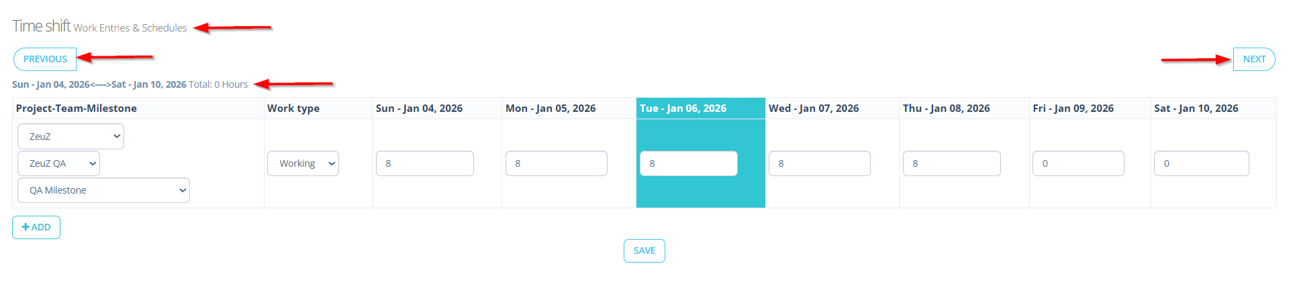1289x284 pixels.
Task: Click the plus ADD row button
Action: coord(36,227)
